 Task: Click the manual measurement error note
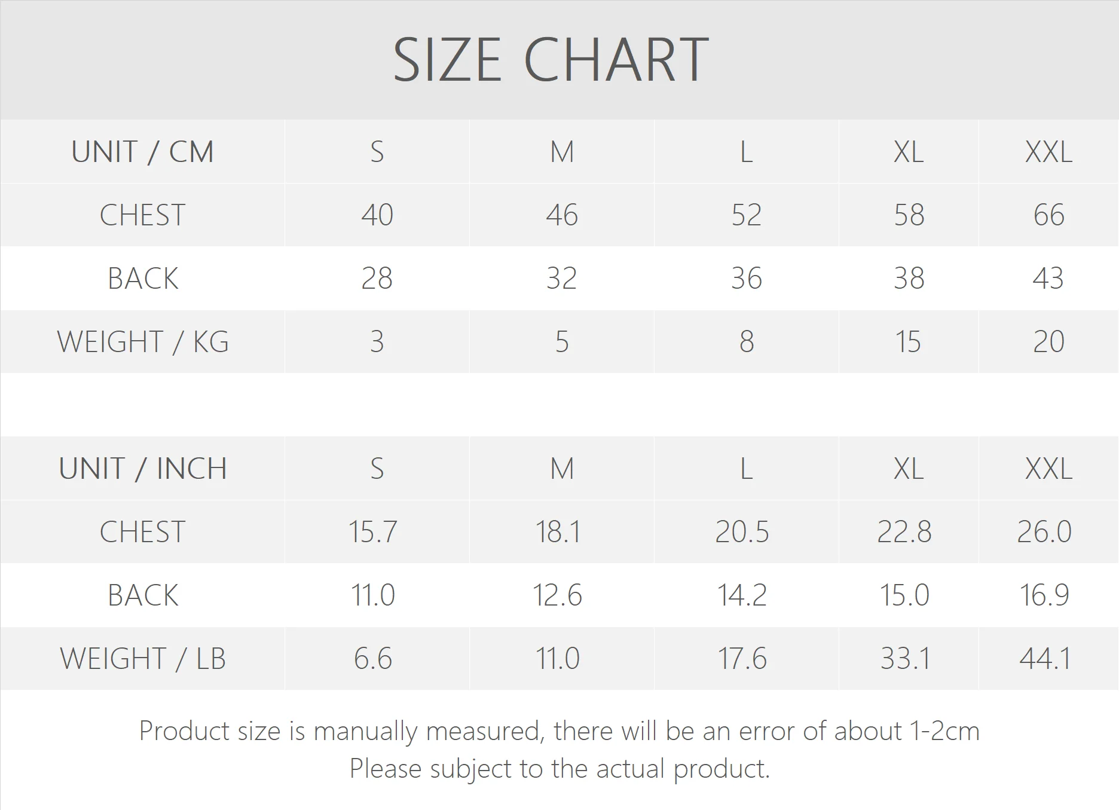pyautogui.click(x=559, y=731)
